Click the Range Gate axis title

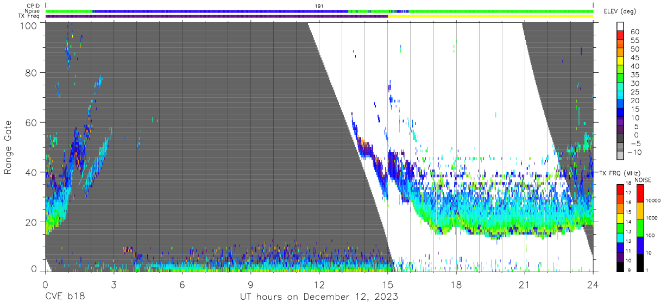click(8, 147)
